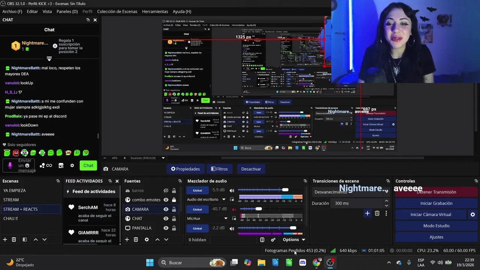Open chat settings gear icon
Image resolution: width=480 pixels, height=270 pixels.
(72, 165)
